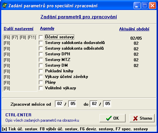Screen dimensions: 158x133
Task: Click the [F8] entry beside Pokladní knihy
Action: [7, 71]
